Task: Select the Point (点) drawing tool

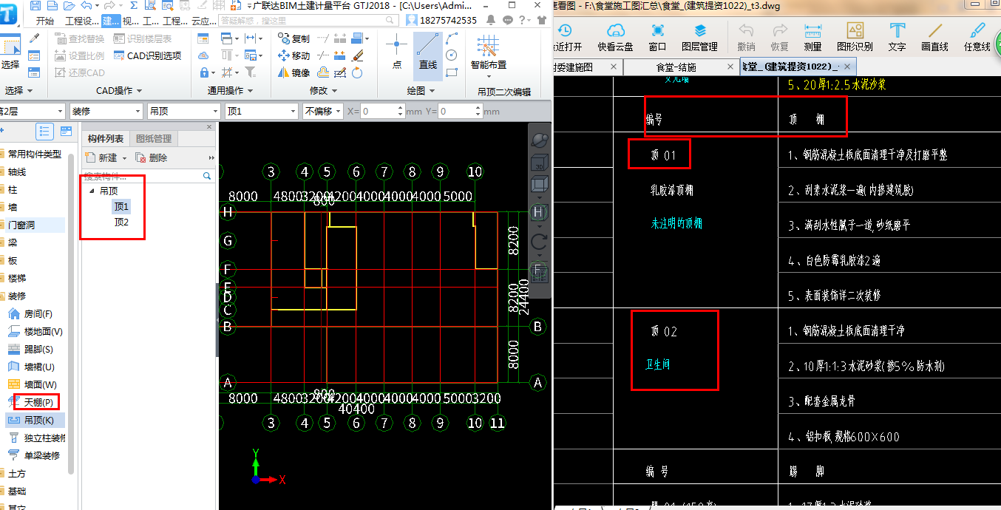Action: pyautogui.click(x=396, y=50)
